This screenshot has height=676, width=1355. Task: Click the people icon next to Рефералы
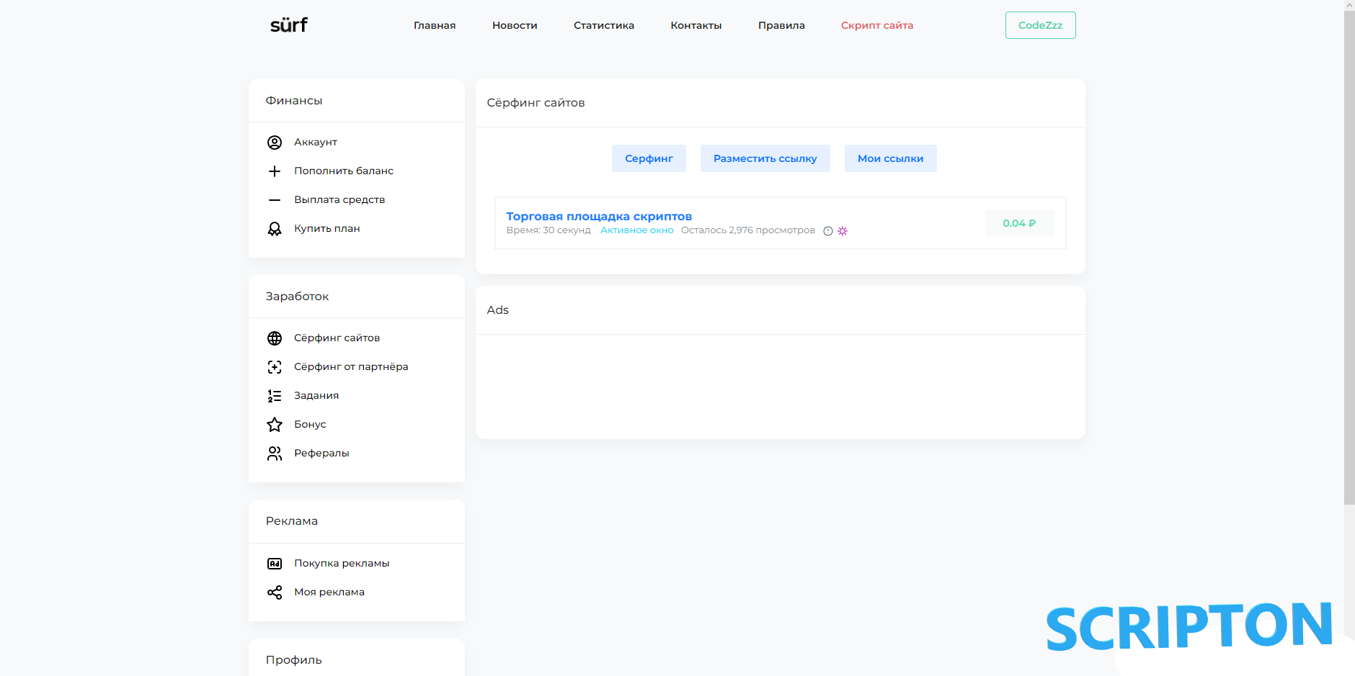click(275, 454)
